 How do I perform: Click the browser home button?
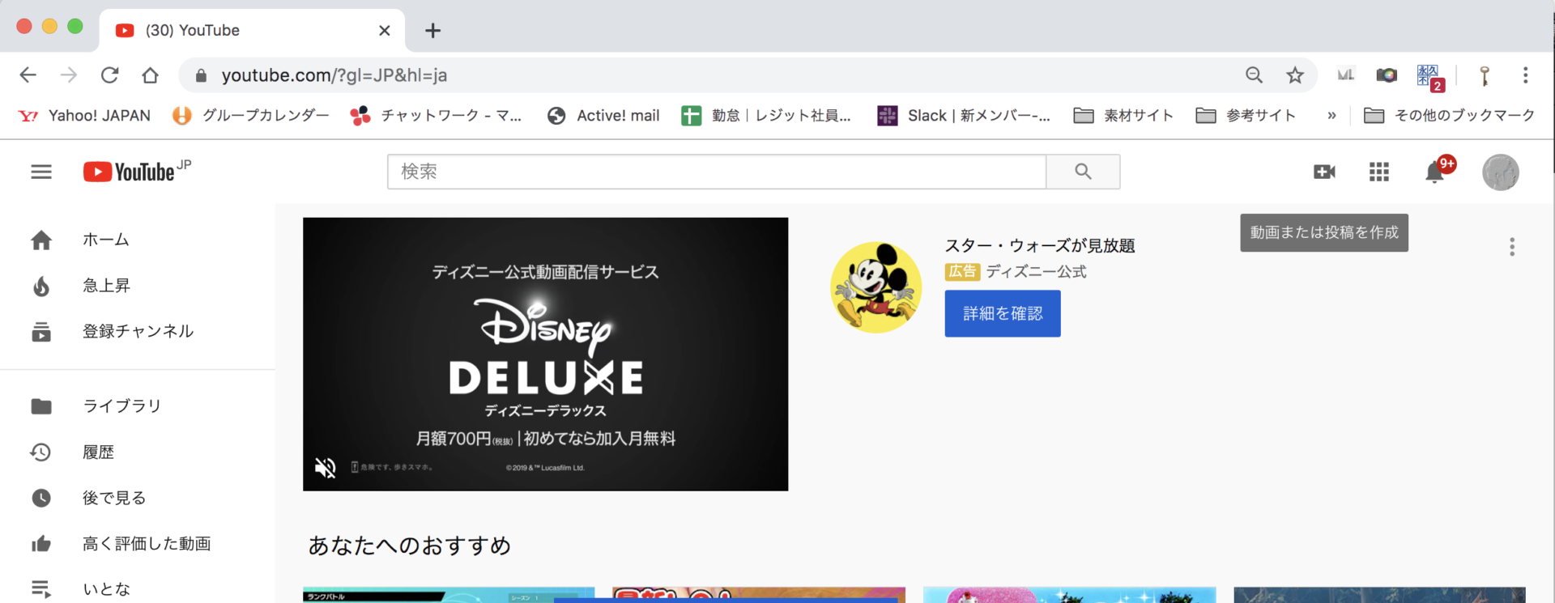(x=150, y=75)
